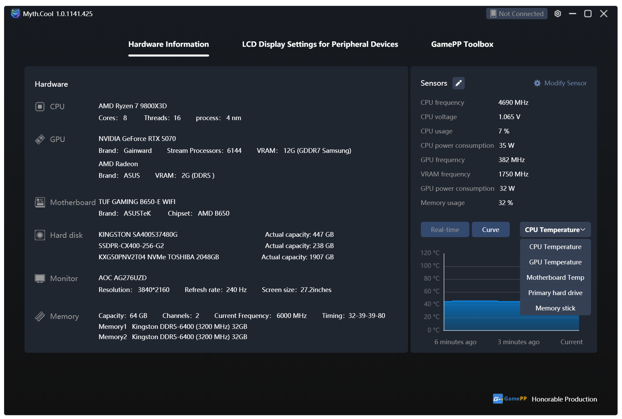Click the AMD Ryzen 7 9800X3D text

pyautogui.click(x=132, y=106)
